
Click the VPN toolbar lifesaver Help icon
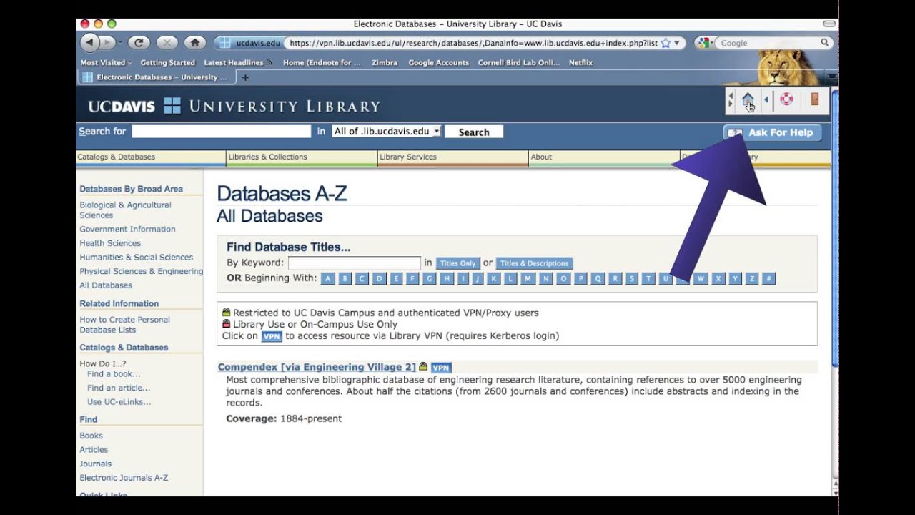[x=786, y=99]
